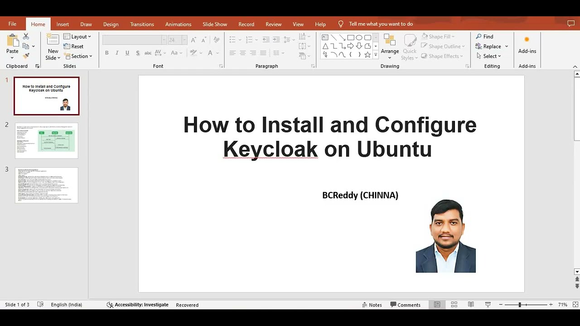The image size is (580, 326).
Task: Expand the font name combo box
Action: click(x=164, y=40)
